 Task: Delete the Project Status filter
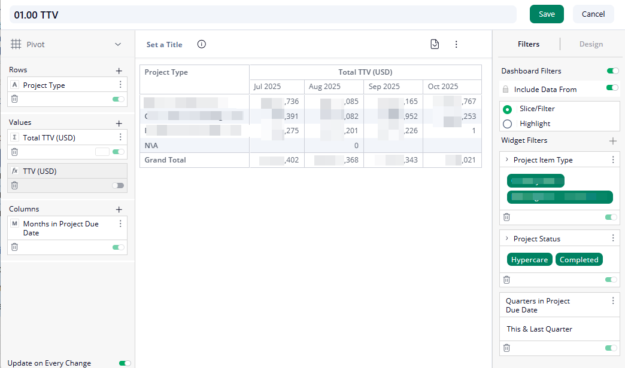pos(506,280)
